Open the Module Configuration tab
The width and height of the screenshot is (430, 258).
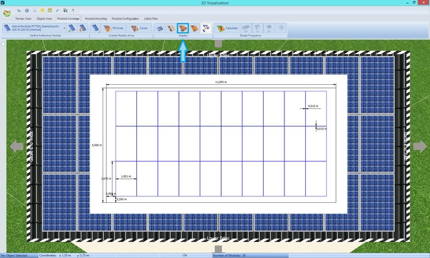(x=125, y=19)
